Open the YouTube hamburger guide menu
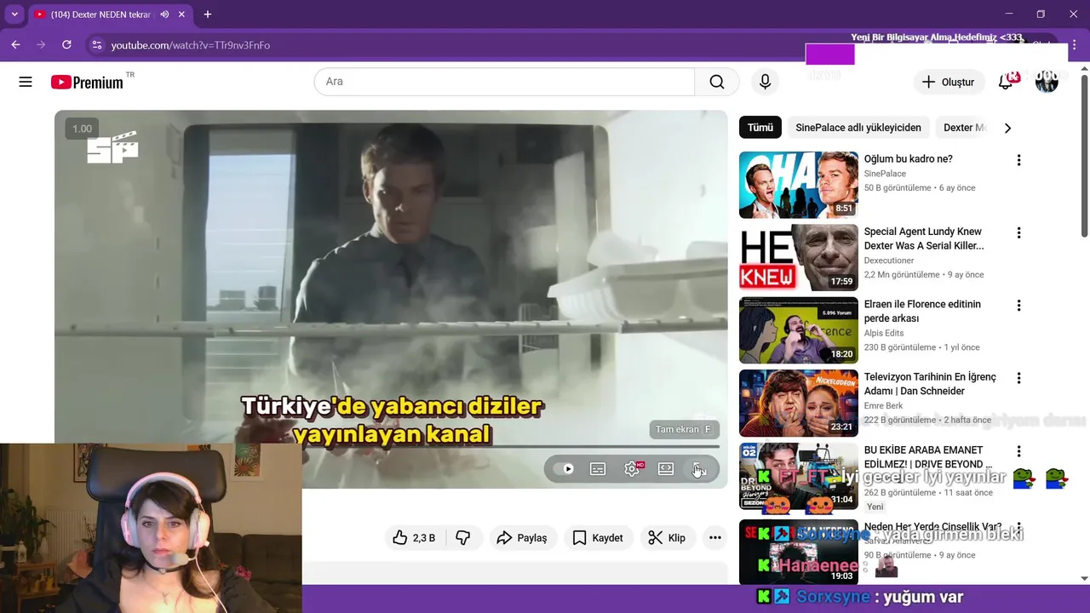1090x613 pixels. pos(26,82)
